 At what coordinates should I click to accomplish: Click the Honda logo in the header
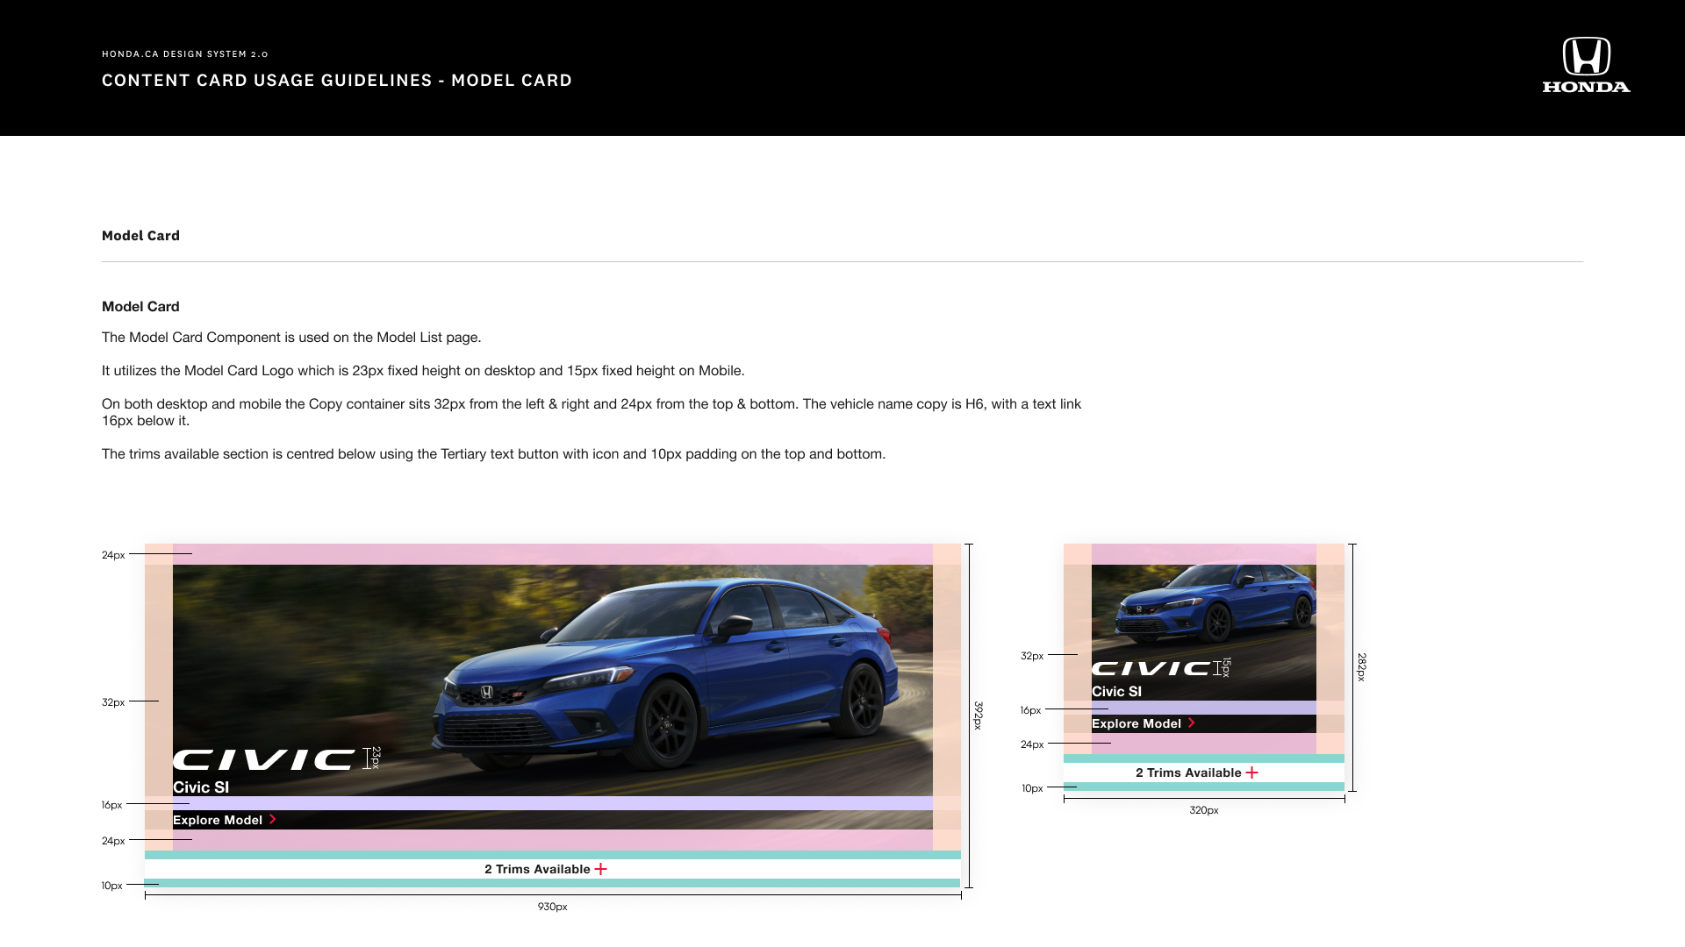pyautogui.click(x=1586, y=64)
